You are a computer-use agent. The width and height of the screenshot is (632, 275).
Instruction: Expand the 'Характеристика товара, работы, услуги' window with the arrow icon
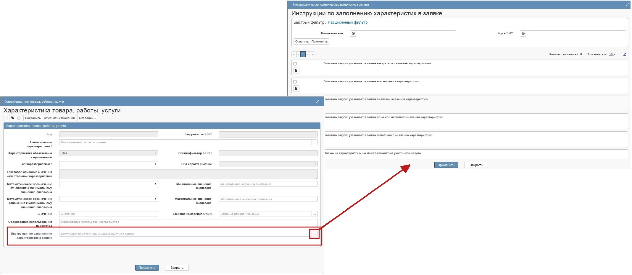tap(317, 102)
